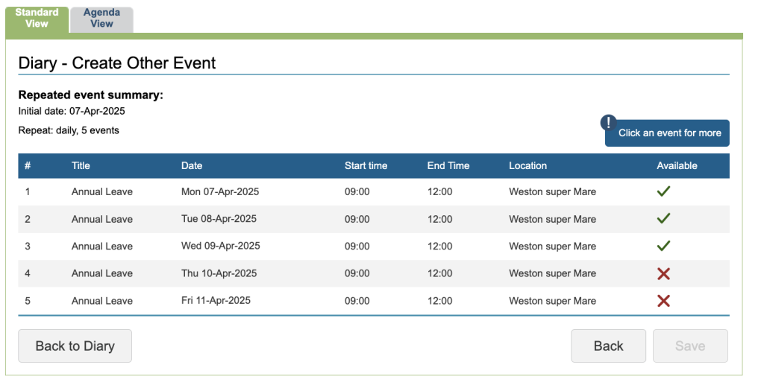Select the Thu 10-Apr-2025 event date
The width and height of the screenshot is (764, 388).
point(219,273)
